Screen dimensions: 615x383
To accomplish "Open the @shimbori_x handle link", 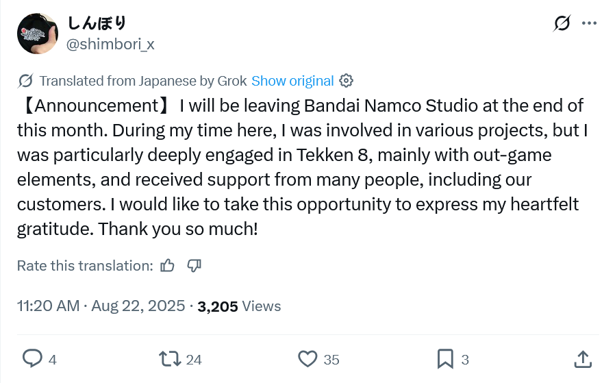I will tap(110, 44).
